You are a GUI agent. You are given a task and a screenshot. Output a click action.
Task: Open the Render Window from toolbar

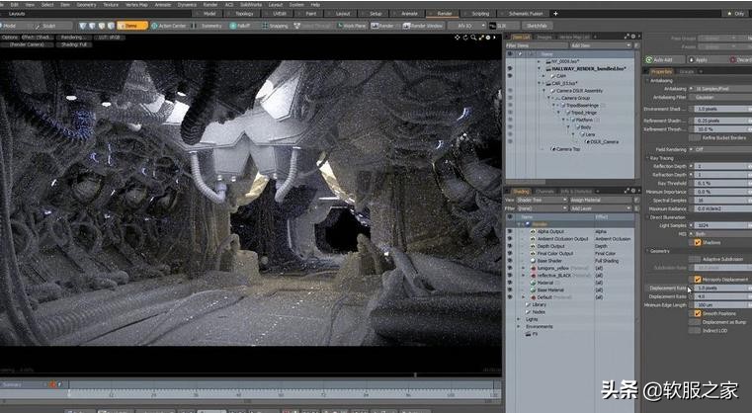coord(422,26)
